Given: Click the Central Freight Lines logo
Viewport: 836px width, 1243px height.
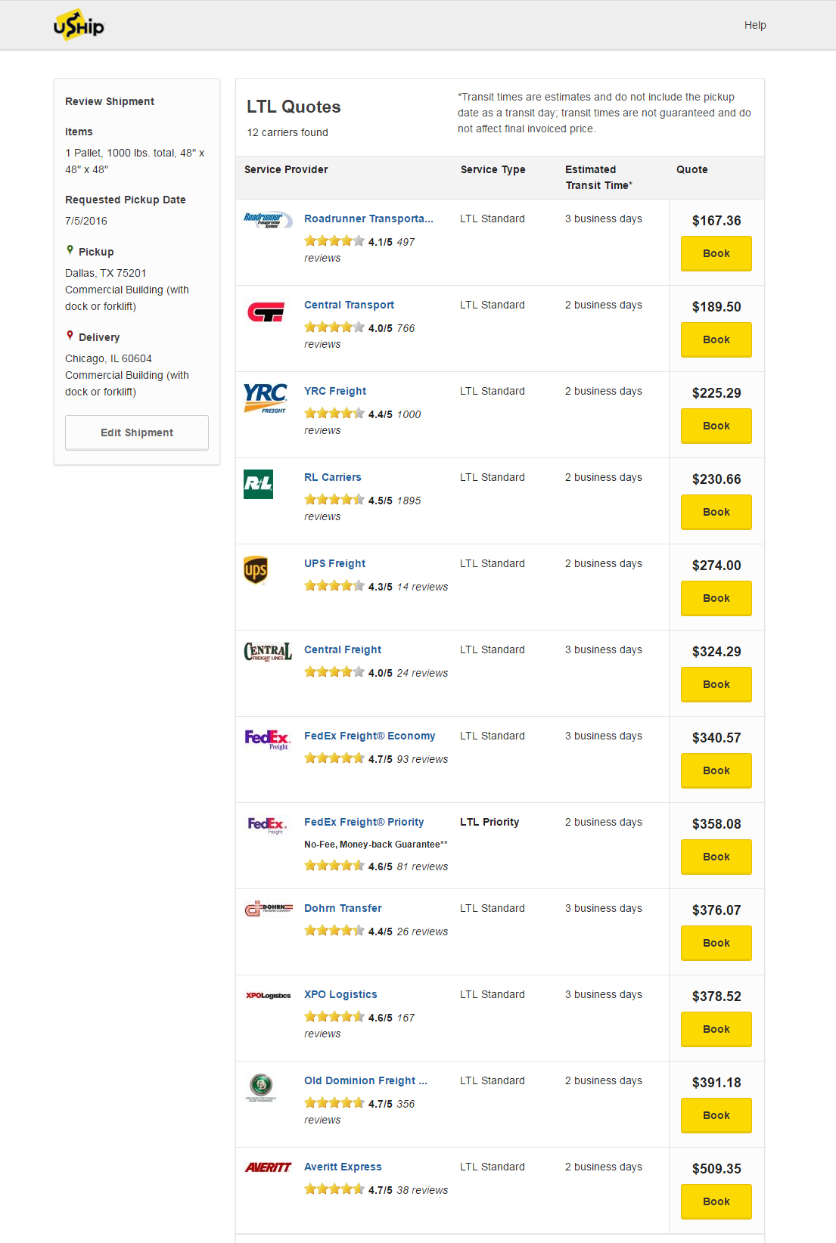Looking at the screenshot, I should (268, 651).
